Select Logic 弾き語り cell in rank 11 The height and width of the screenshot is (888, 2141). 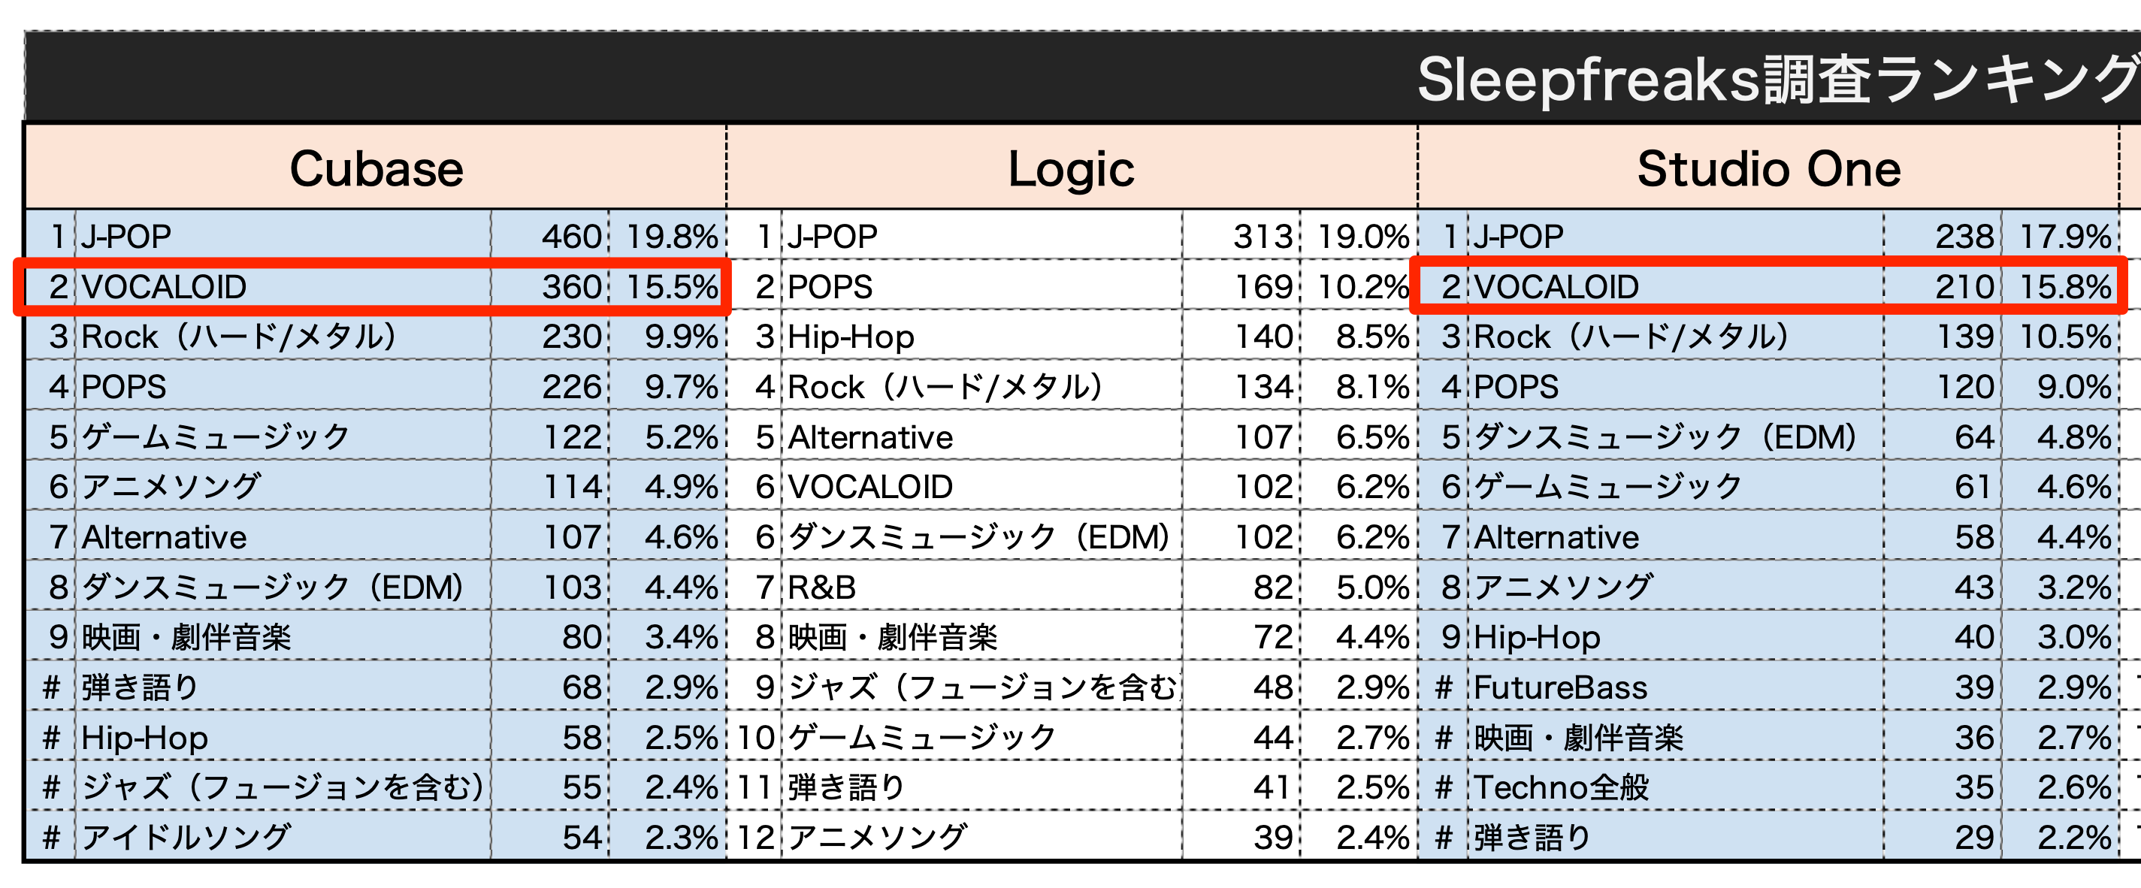pyautogui.click(x=981, y=787)
